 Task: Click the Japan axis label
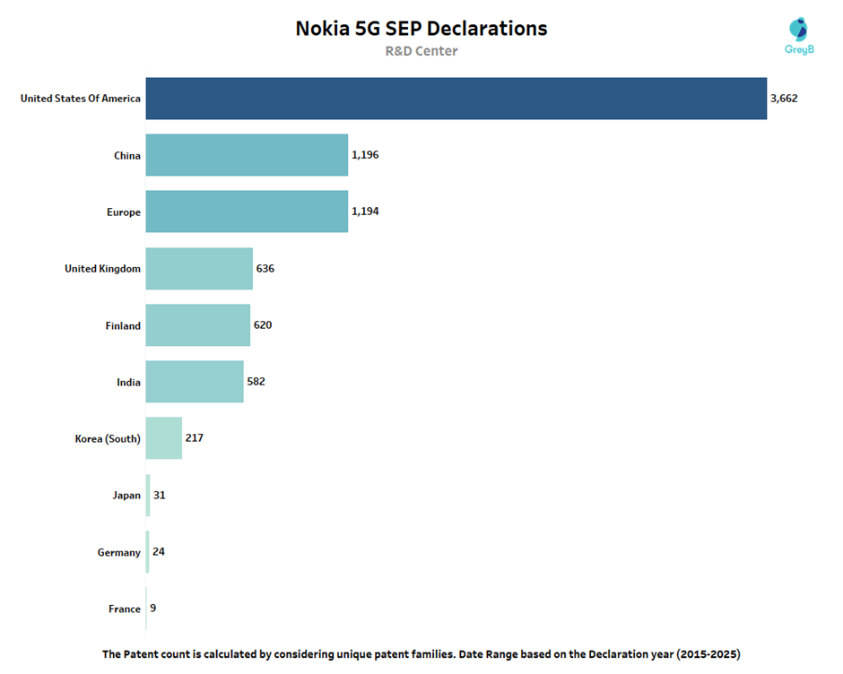[x=125, y=496]
